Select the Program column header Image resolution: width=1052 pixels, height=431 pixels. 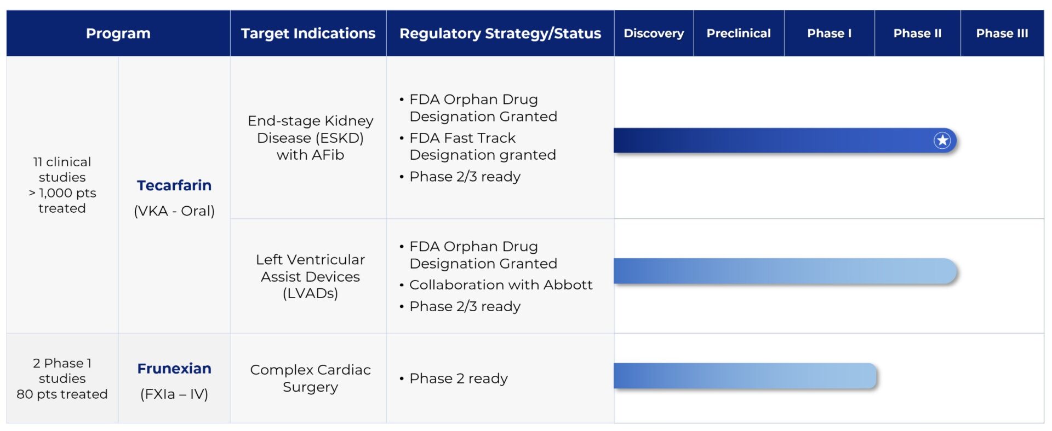(118, 33)
